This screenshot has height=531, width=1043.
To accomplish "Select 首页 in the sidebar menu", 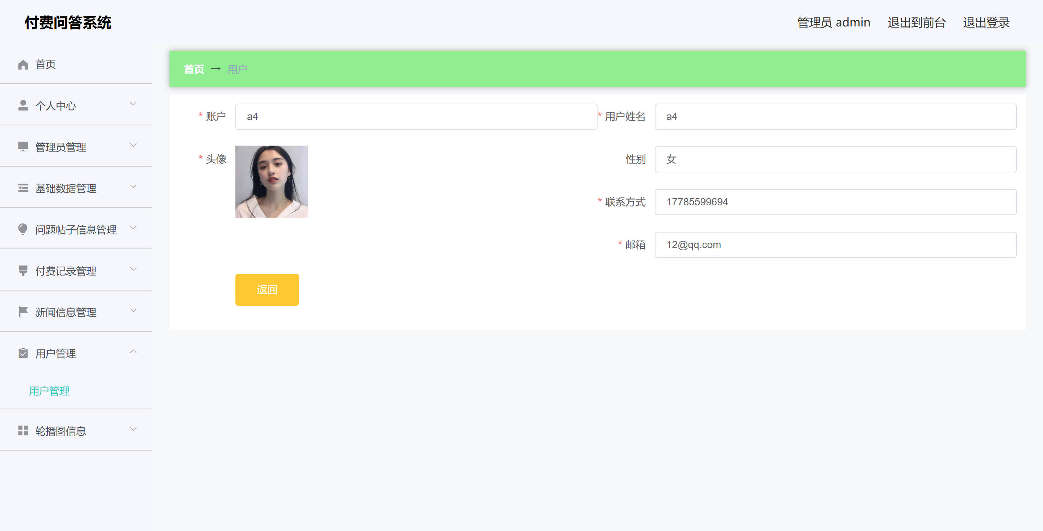I will coord(45,64).
